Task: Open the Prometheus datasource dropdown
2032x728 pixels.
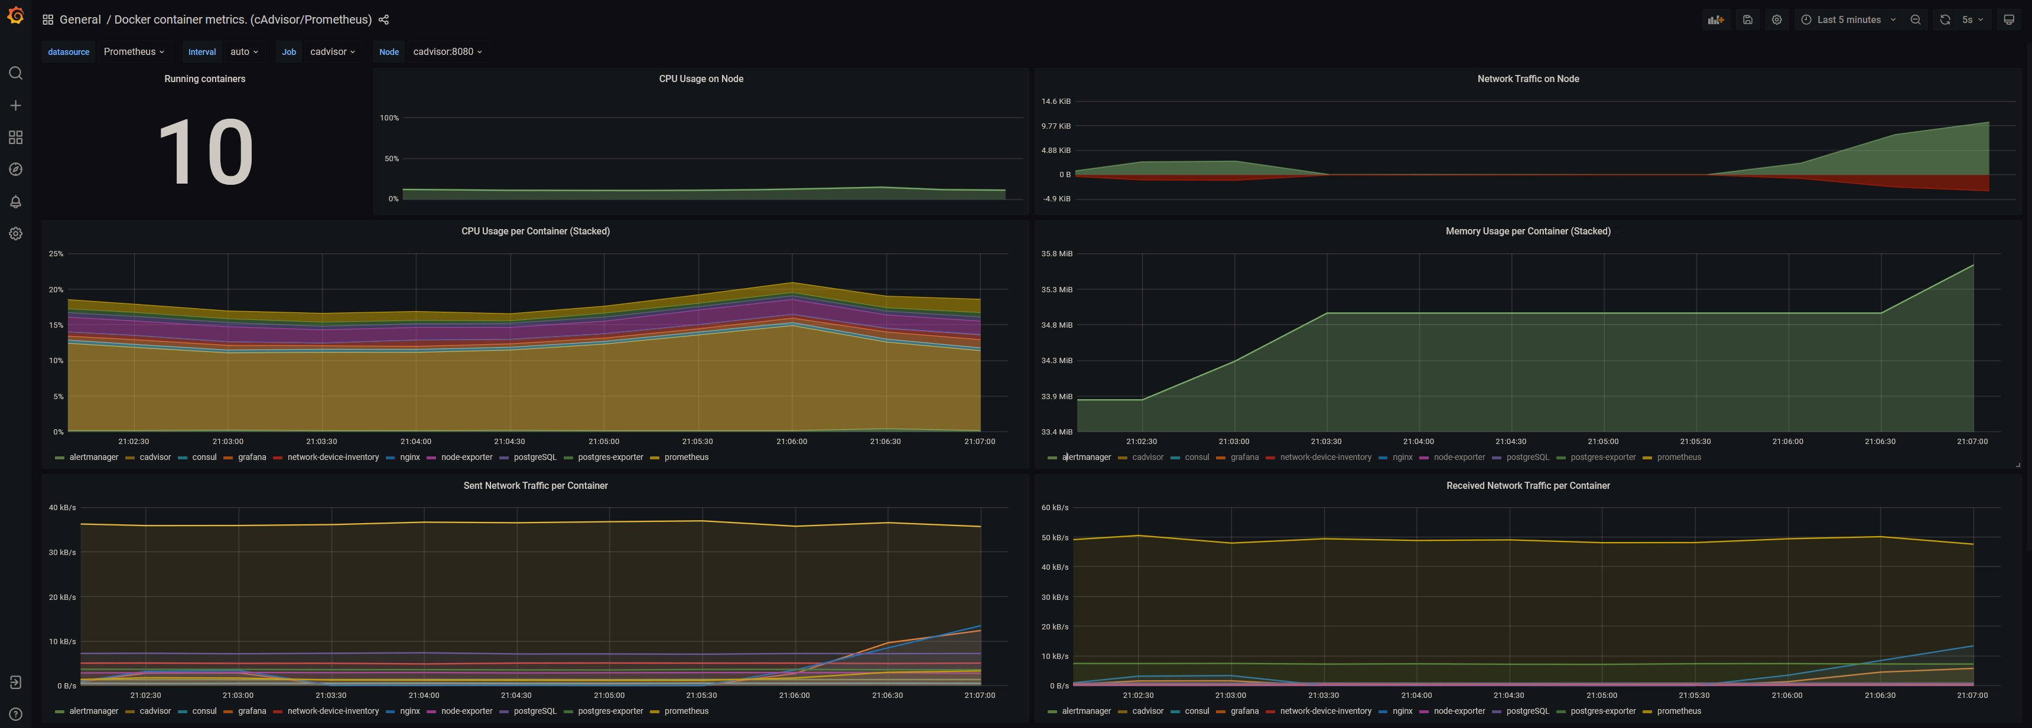Action: pyautogui.click(x=134, y=51)
